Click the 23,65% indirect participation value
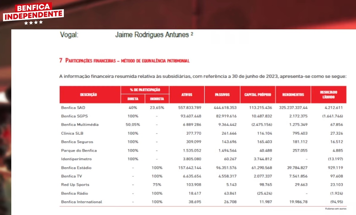 coord(157,107)
